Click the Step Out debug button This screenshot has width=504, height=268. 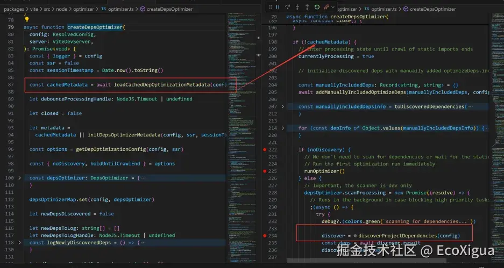pos(307,7)
